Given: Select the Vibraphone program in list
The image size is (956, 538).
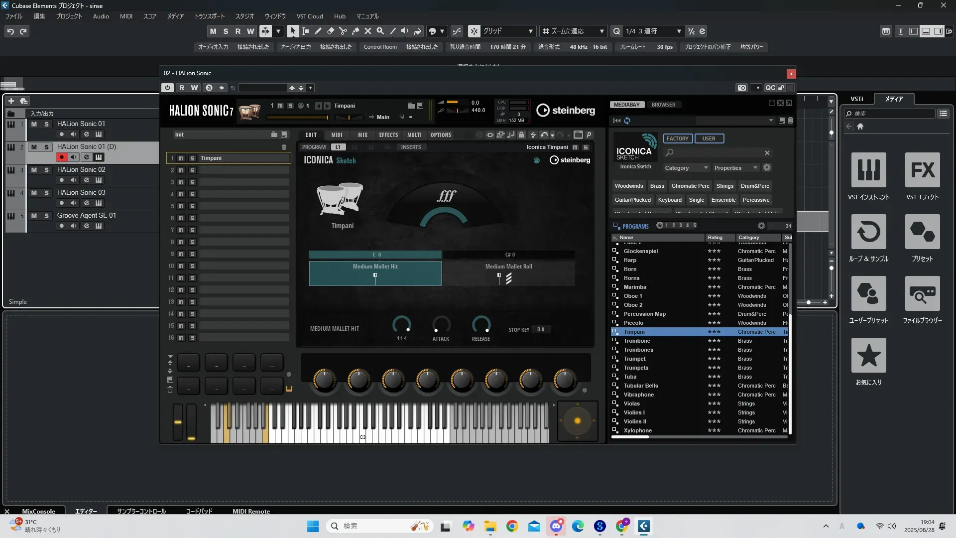Looking at the screenshot, I should tap(638, 395).
